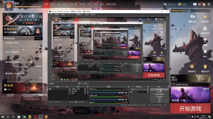Open notification center in system tray
This screenshot has height=119, width=213.
point(210,117)
